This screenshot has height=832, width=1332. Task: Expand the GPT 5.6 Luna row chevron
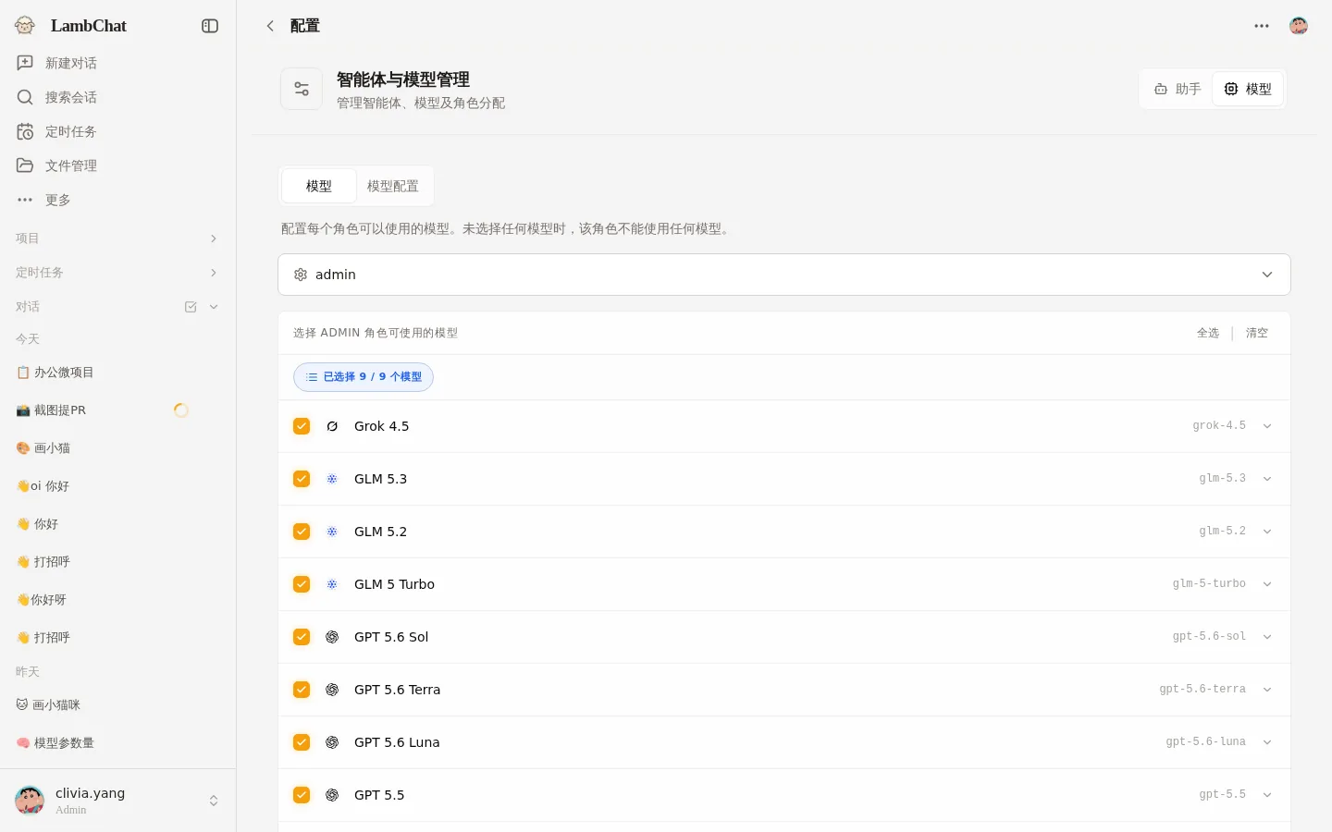click(1267, 742)
